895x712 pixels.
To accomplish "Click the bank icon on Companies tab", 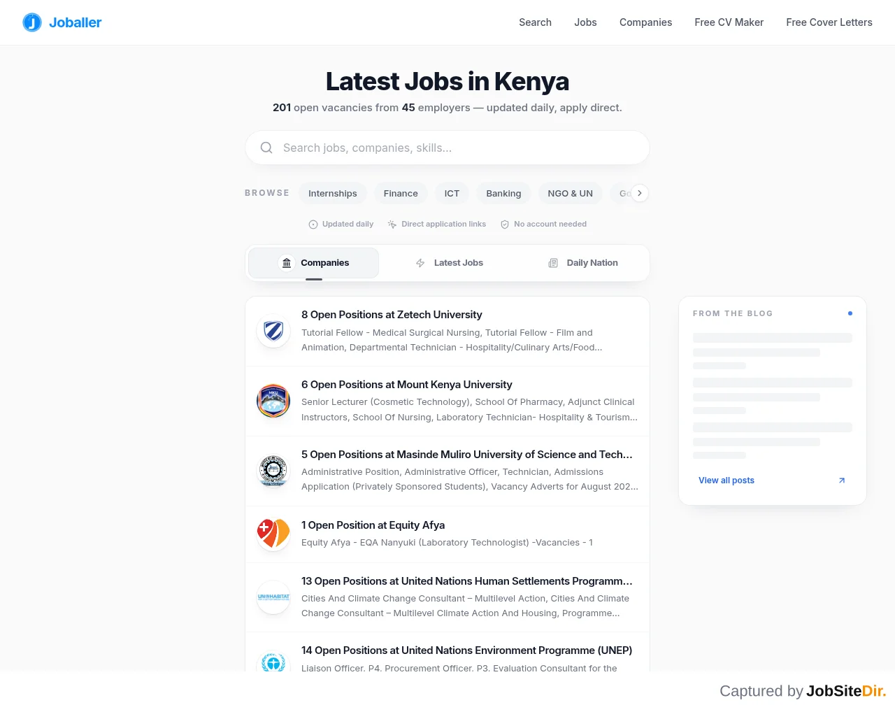I will point(287,263).
